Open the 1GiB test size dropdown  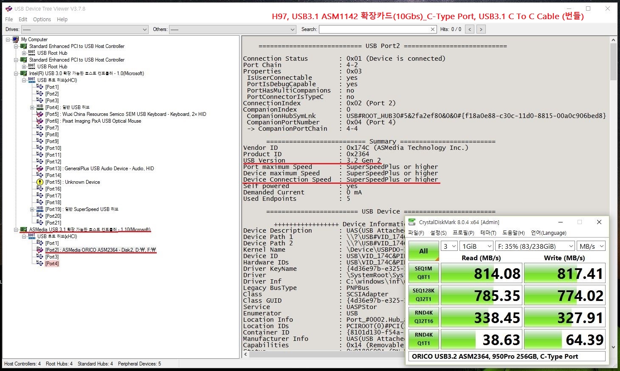[x=476, y=246]
